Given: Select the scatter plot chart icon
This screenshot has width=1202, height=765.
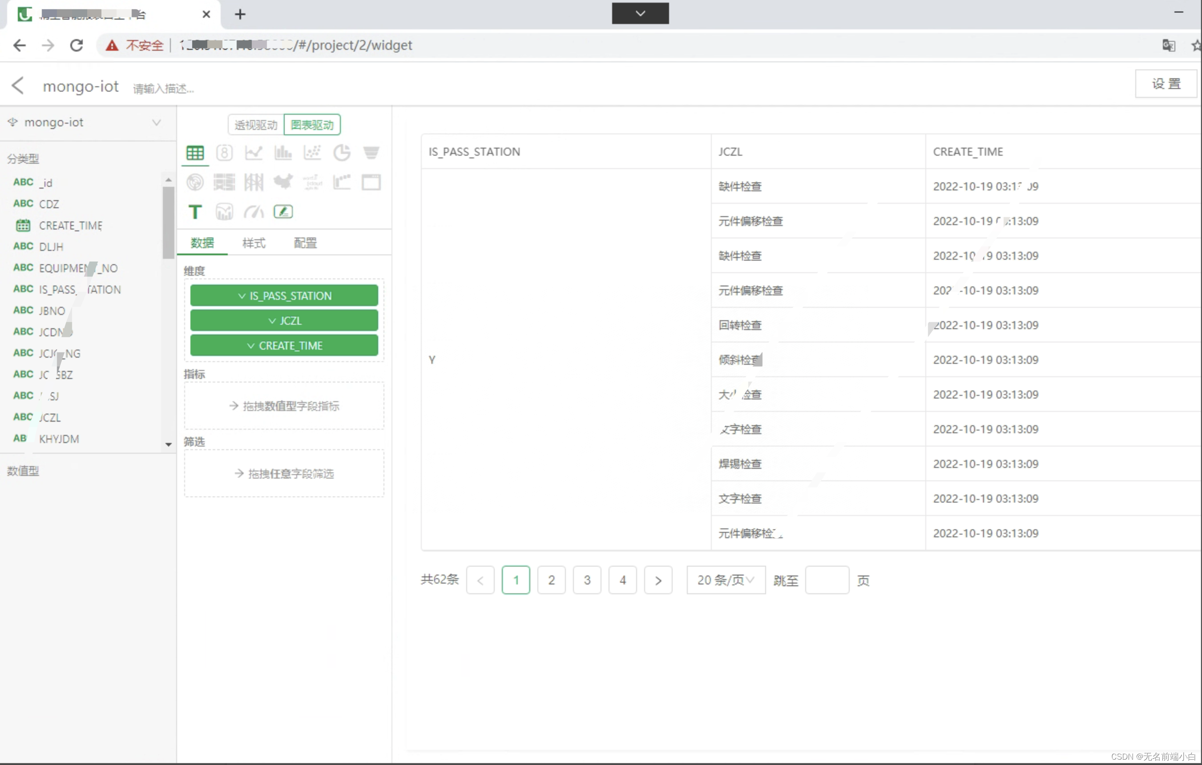Looking at the screenshot, I should click(312, 153).
